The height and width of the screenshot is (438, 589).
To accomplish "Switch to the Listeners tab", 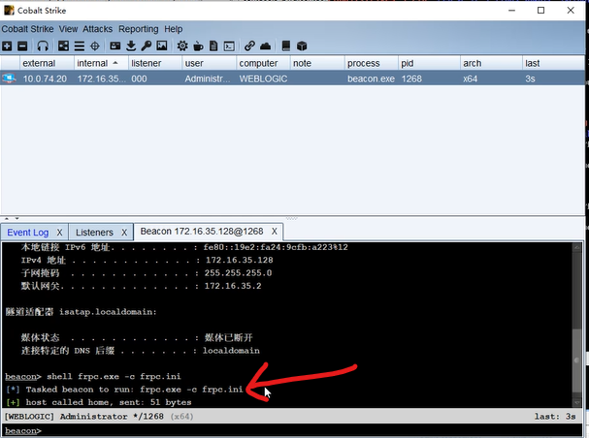I will click(x=94, y=233).
